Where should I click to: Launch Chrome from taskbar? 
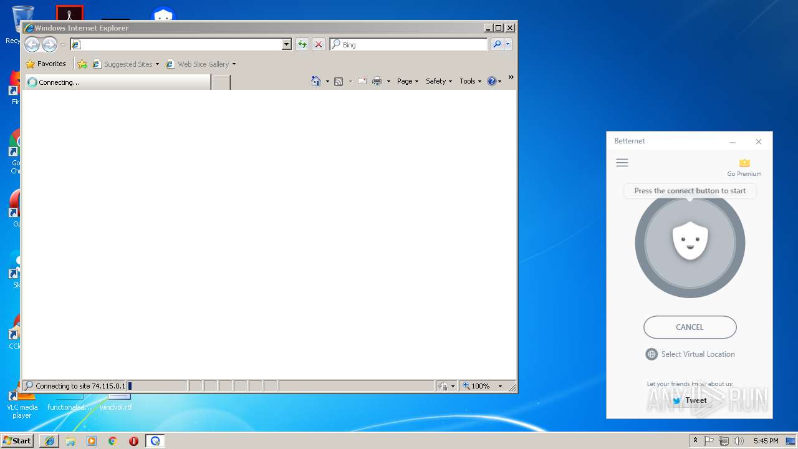click(x=113, y=441)
